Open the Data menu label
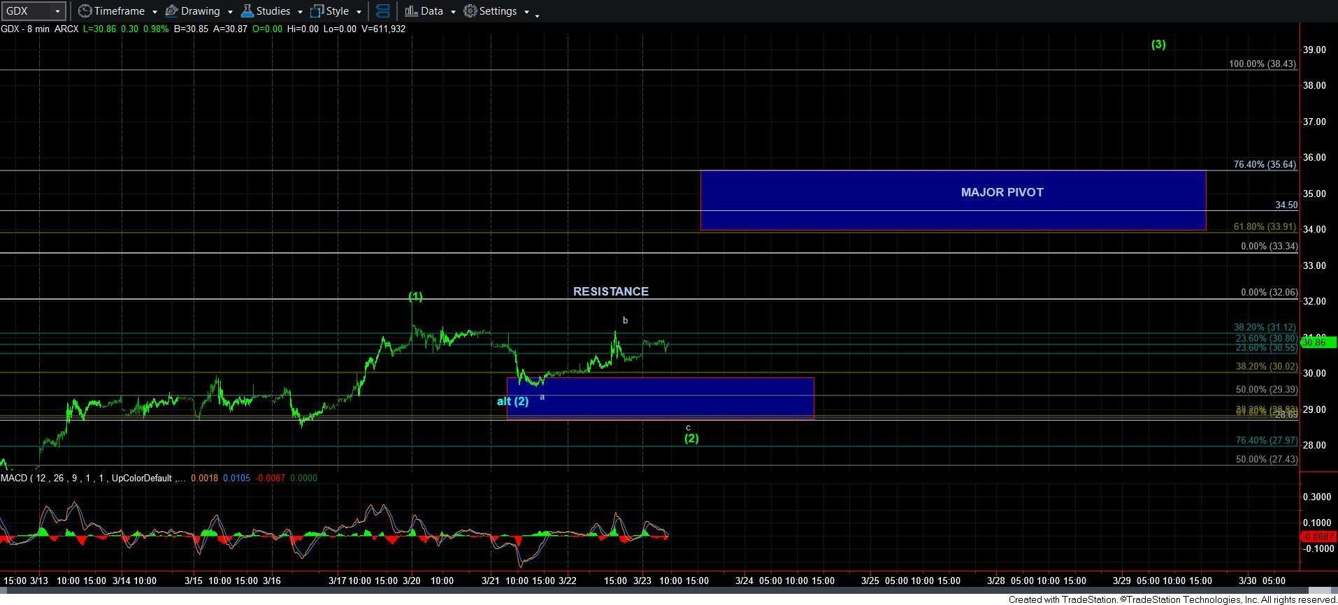The image size is (1338, 605). tap(431, 11)
